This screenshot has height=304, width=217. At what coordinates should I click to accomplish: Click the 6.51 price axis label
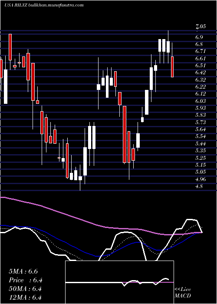click(200, 65)
